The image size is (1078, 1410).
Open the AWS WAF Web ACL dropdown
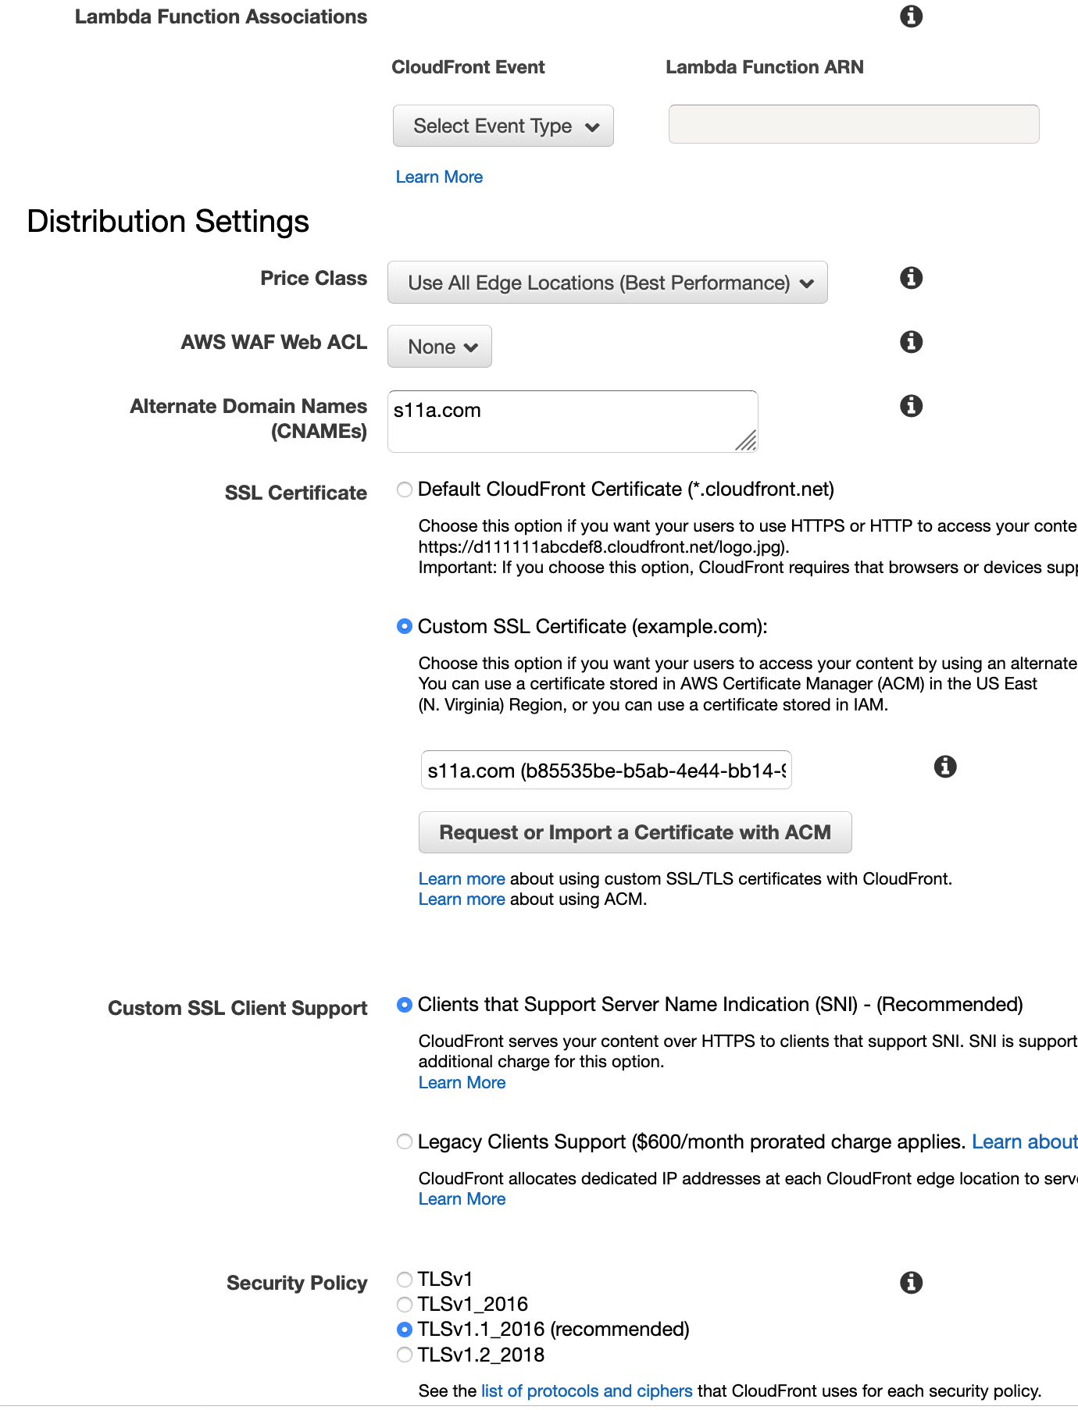tap(440, 347)
